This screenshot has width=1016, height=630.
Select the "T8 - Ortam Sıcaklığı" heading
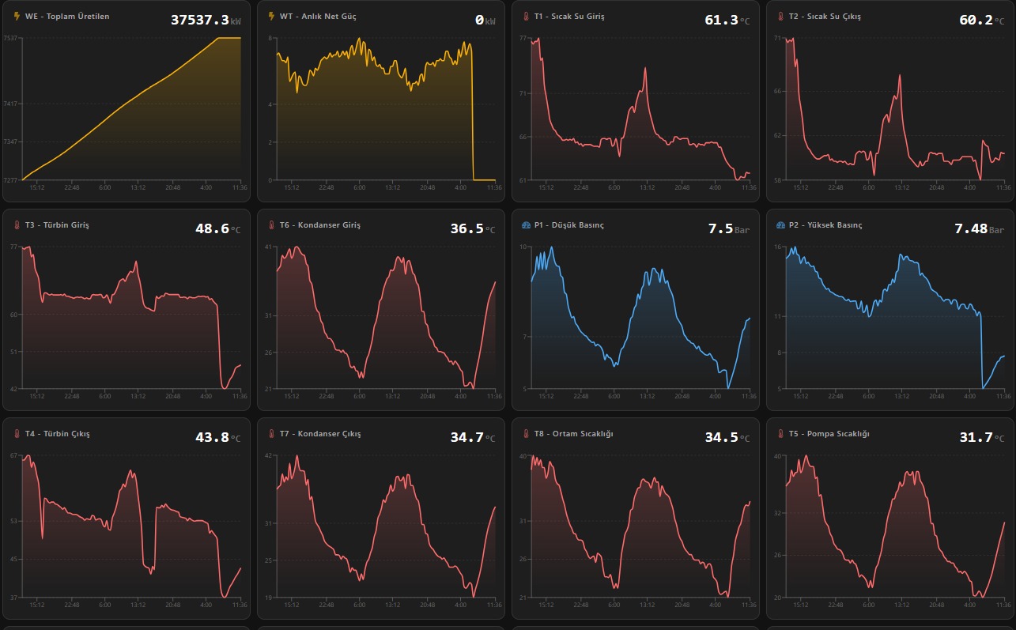pyautogui.click(x=574, y=434)
